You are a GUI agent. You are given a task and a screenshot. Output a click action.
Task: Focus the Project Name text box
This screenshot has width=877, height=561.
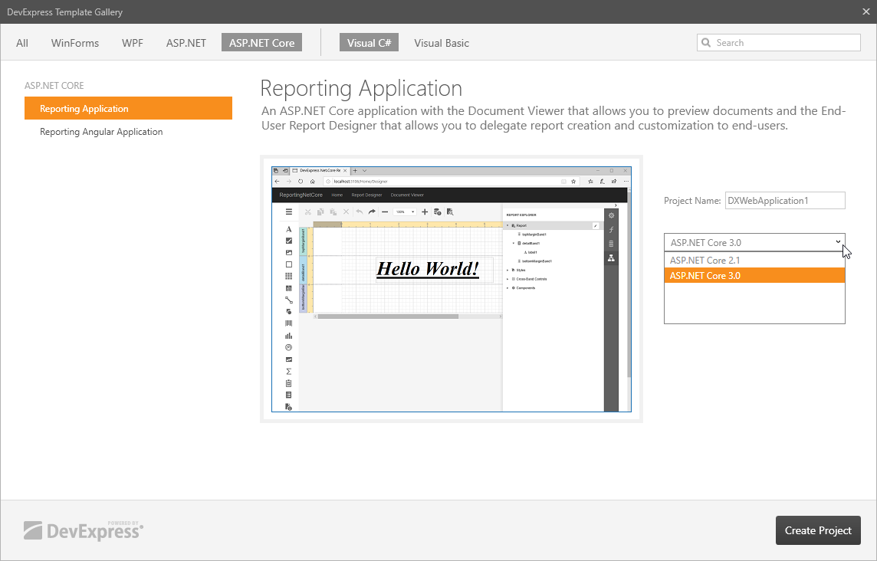[784, 201]
